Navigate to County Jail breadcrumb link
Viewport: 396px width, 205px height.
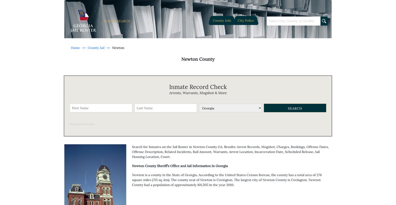pyautogui.click(x=96, y=48)
